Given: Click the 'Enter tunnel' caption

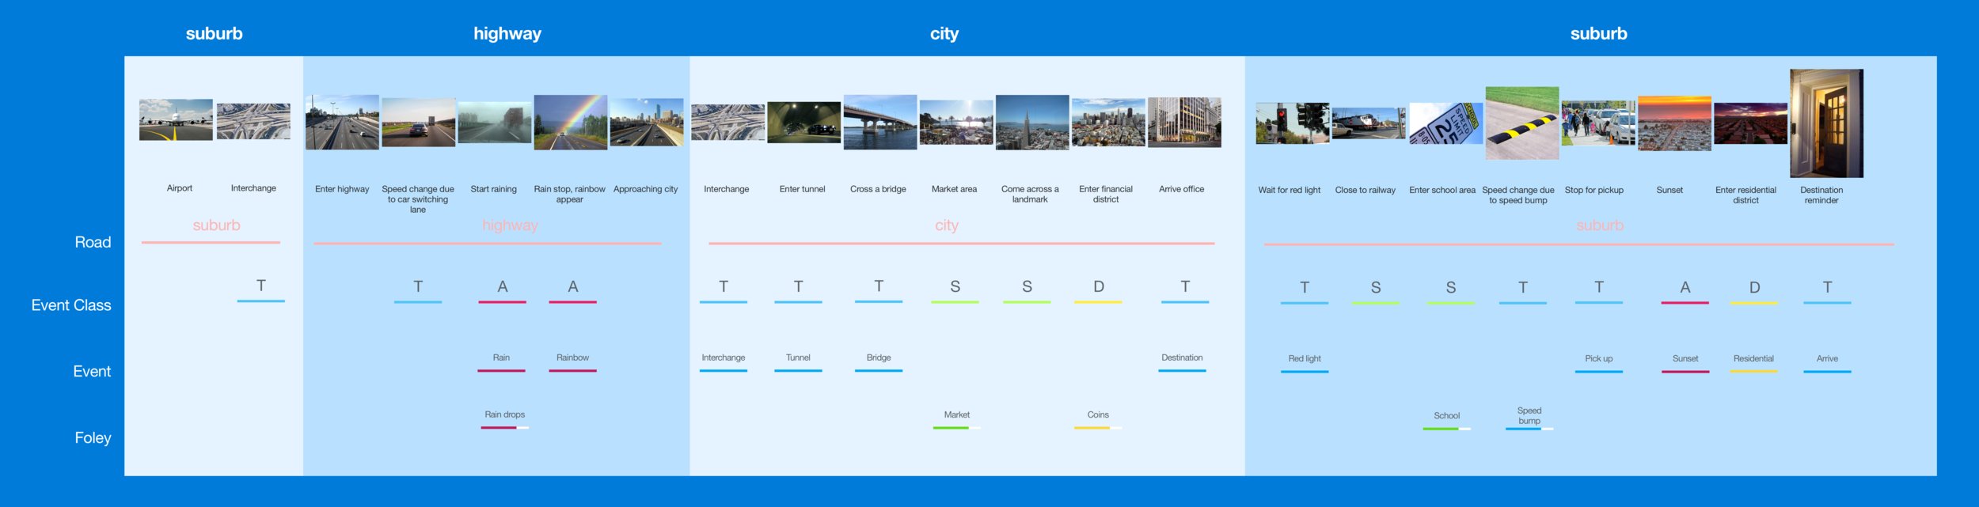Looking at the screenshot, I should point(802,189).
